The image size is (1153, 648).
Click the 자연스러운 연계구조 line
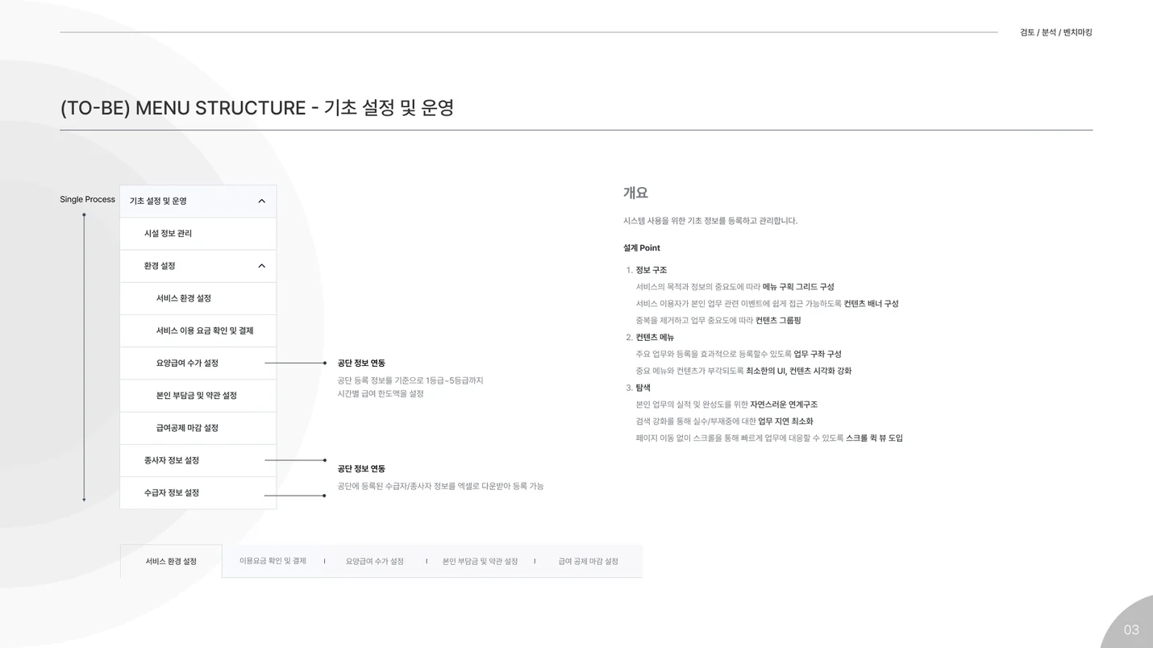point(726,405)
